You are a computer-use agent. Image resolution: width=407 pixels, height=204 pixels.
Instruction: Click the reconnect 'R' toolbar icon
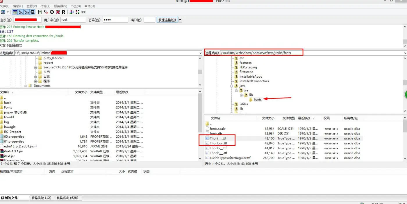pos(63,12)
